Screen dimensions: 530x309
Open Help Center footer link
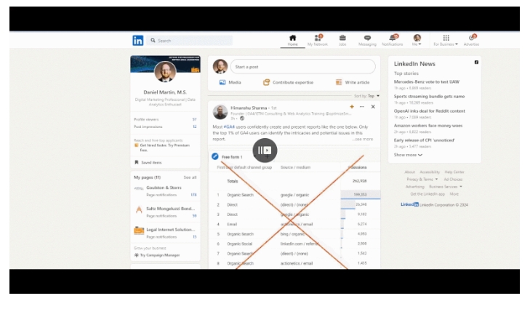pos(454,172)
